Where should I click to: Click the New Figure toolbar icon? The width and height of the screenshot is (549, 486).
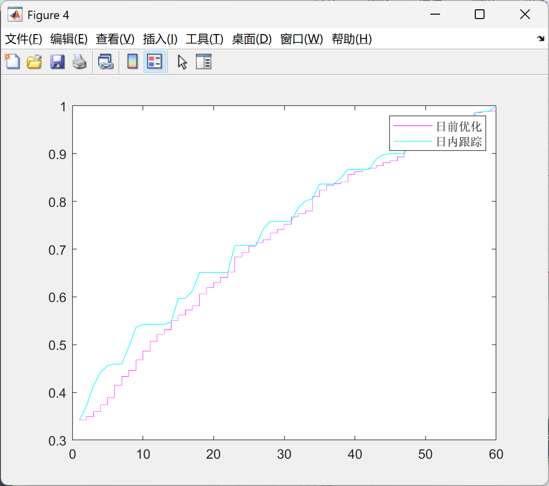12,61
